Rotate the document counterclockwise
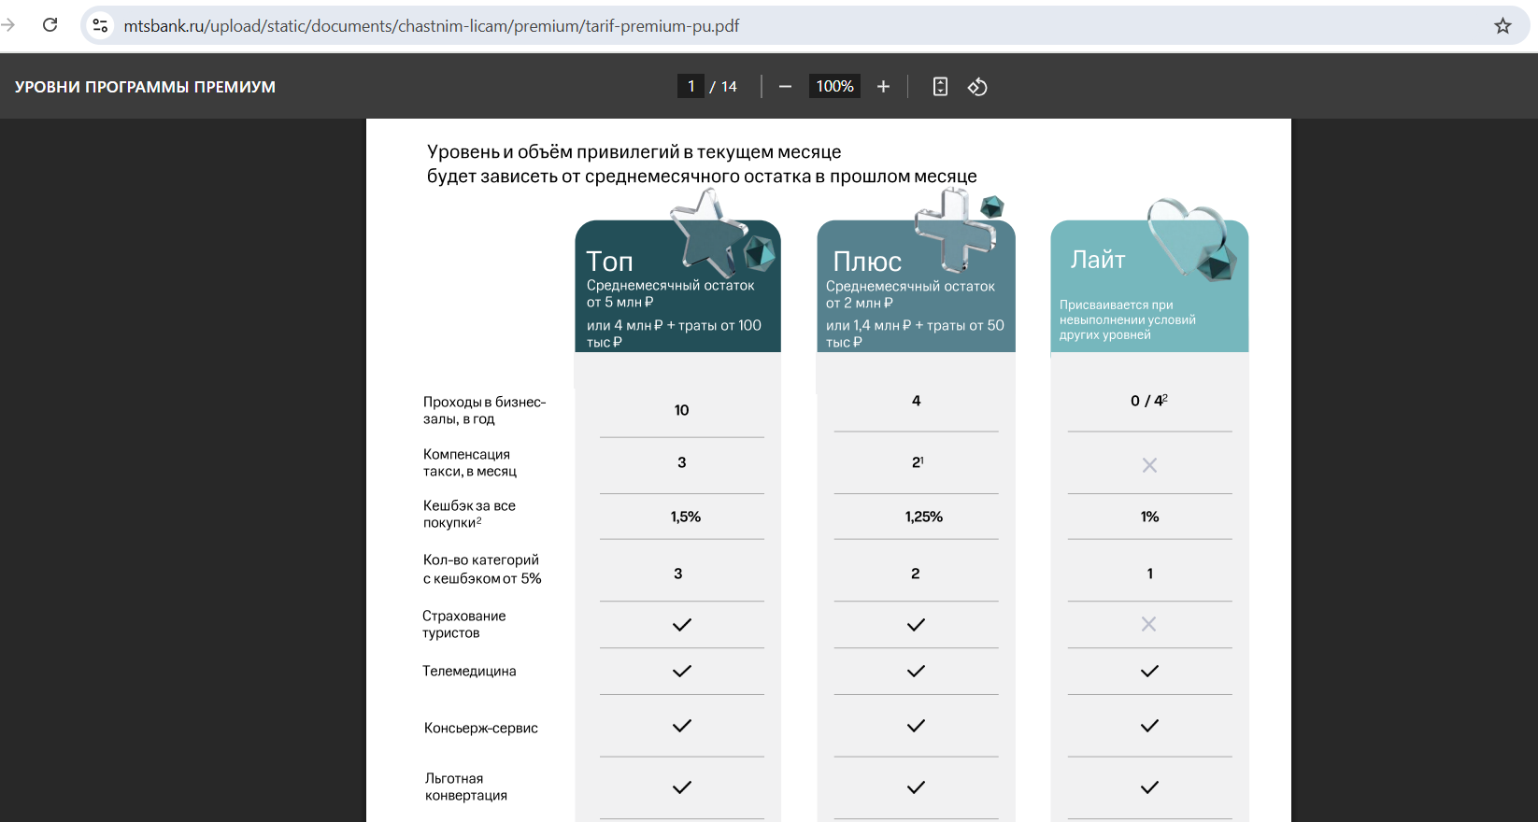The height and width of the screenshot is (822, 1538). point(977,87)
